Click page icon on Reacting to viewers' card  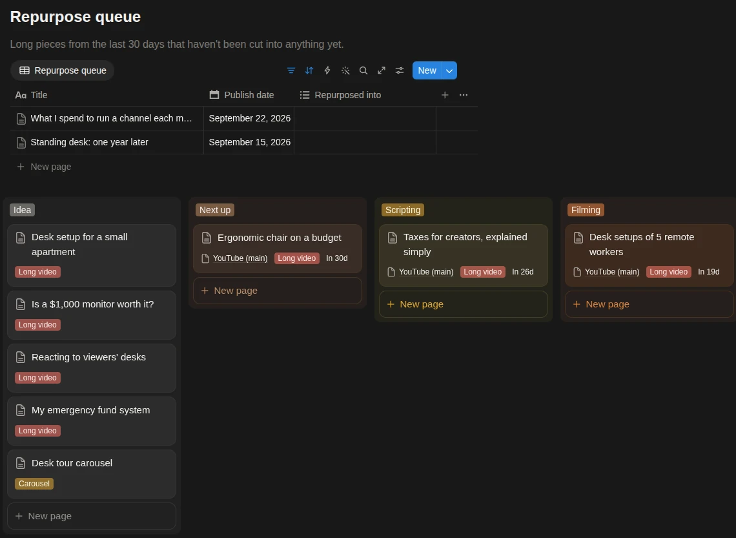[x=21, y=357]
